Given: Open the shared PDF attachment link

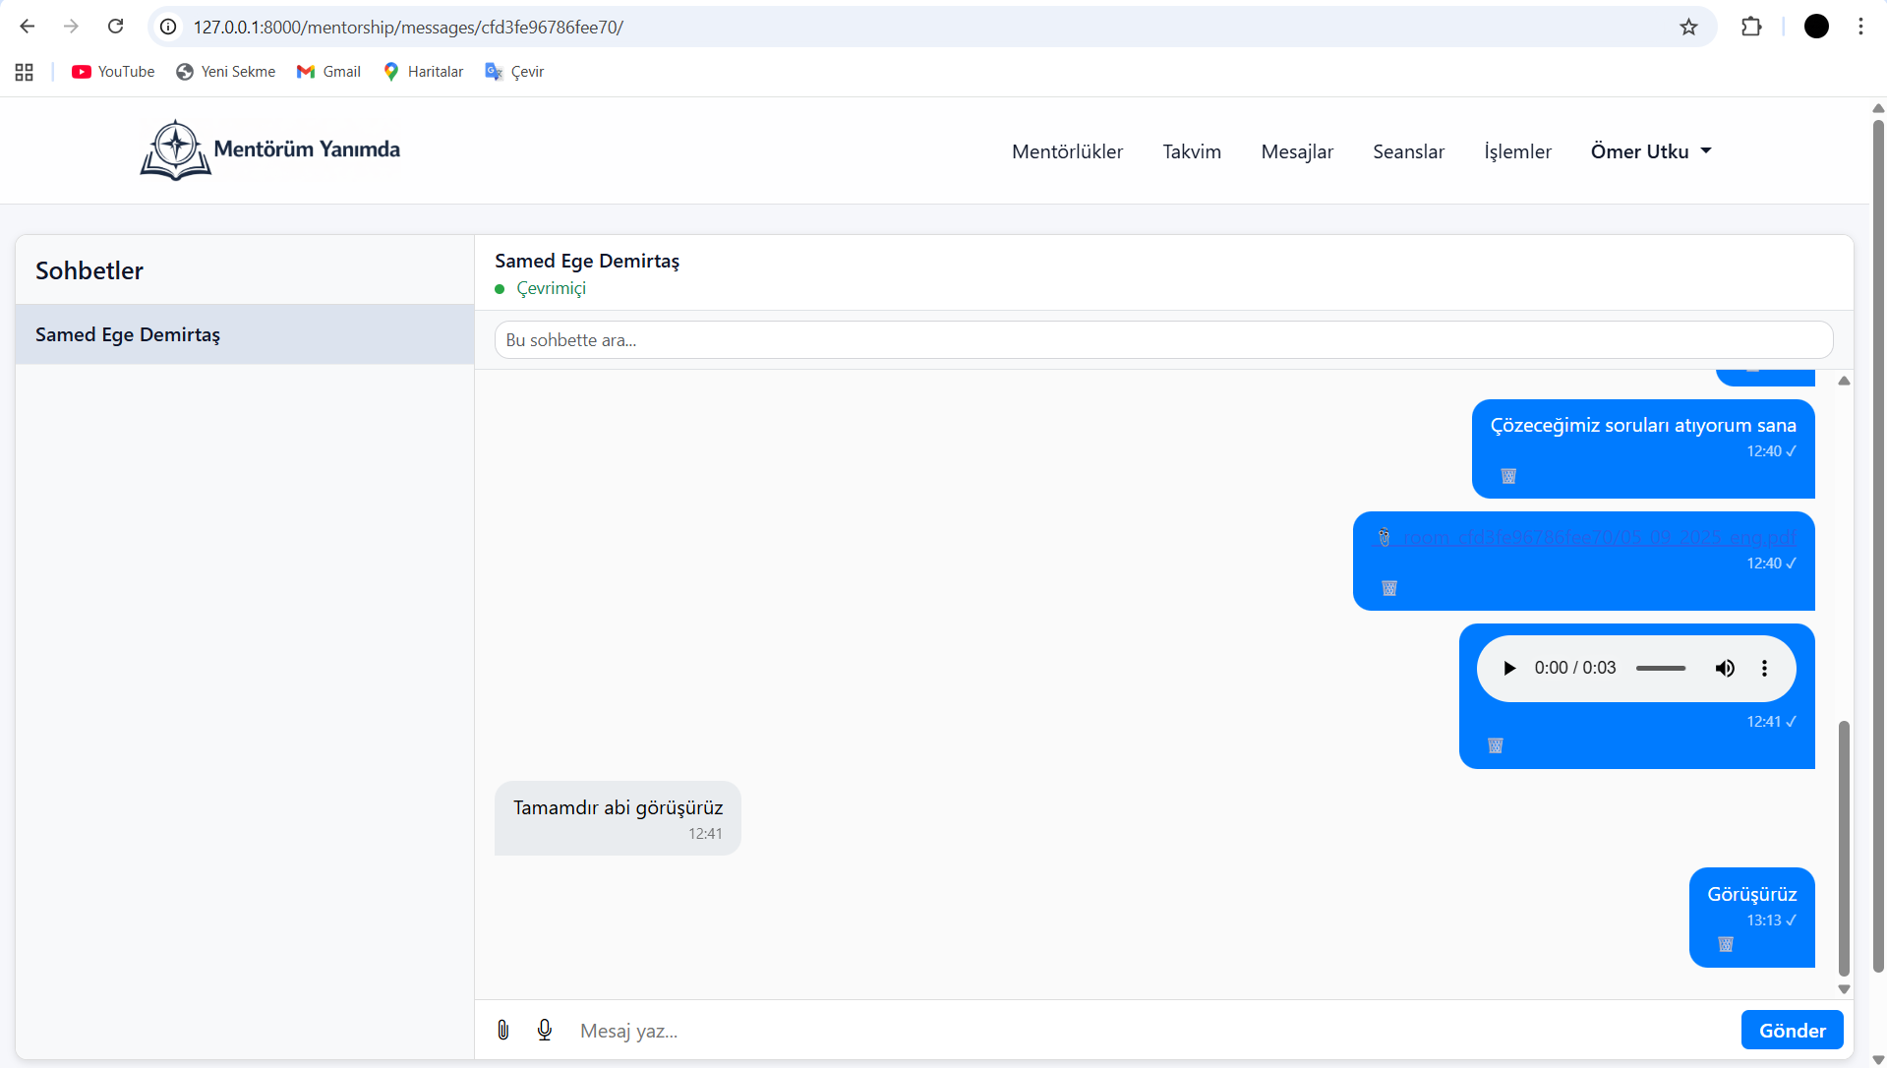Looking at the screenshot, I should click(1598, 537).
